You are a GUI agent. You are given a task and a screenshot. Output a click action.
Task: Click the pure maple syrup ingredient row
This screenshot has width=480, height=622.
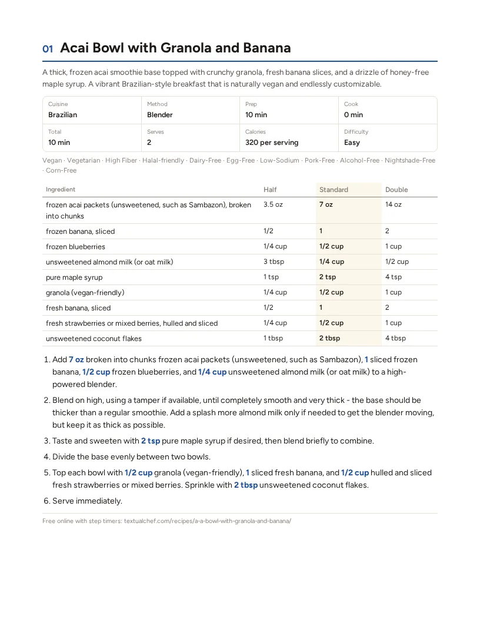pyautogui.click(x=240, y=277)
